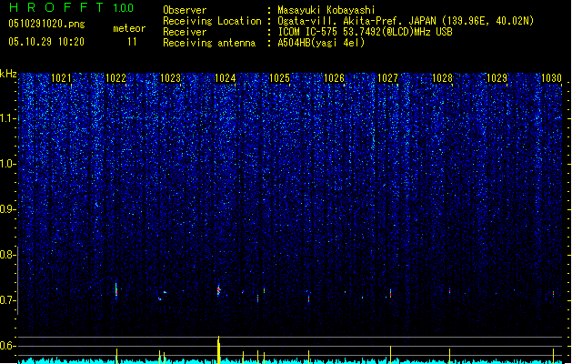The image size is (572, 364).
Task: Click the date stamp 05.10.29 10:20
Action: (46, 42)
